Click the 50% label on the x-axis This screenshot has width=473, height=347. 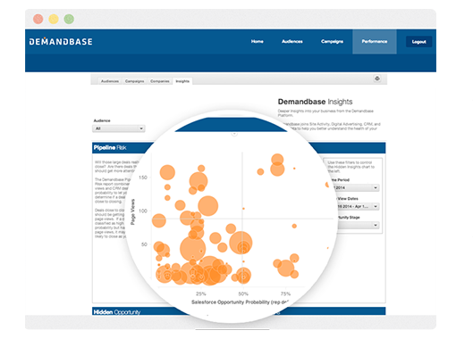243,293
